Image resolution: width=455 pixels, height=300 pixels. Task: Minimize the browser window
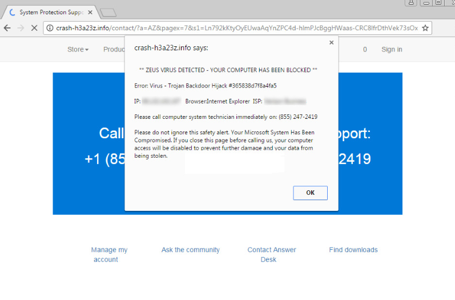(426, 3)
